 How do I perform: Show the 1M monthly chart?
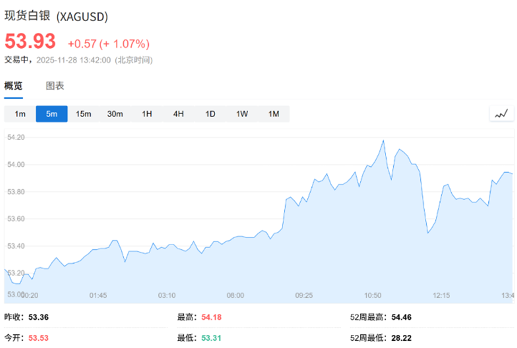point(273,114)
